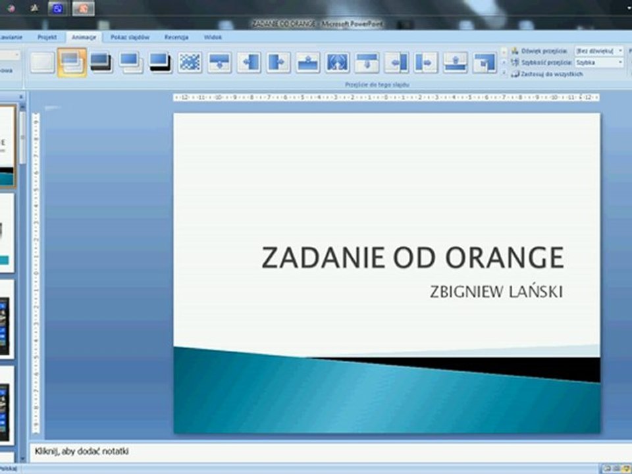Select the second slide thumbnail

[x=7, y=232]
